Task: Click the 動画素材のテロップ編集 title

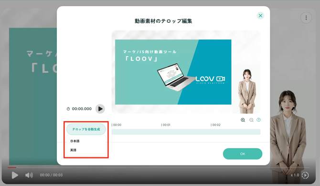Action: [163, 21]
